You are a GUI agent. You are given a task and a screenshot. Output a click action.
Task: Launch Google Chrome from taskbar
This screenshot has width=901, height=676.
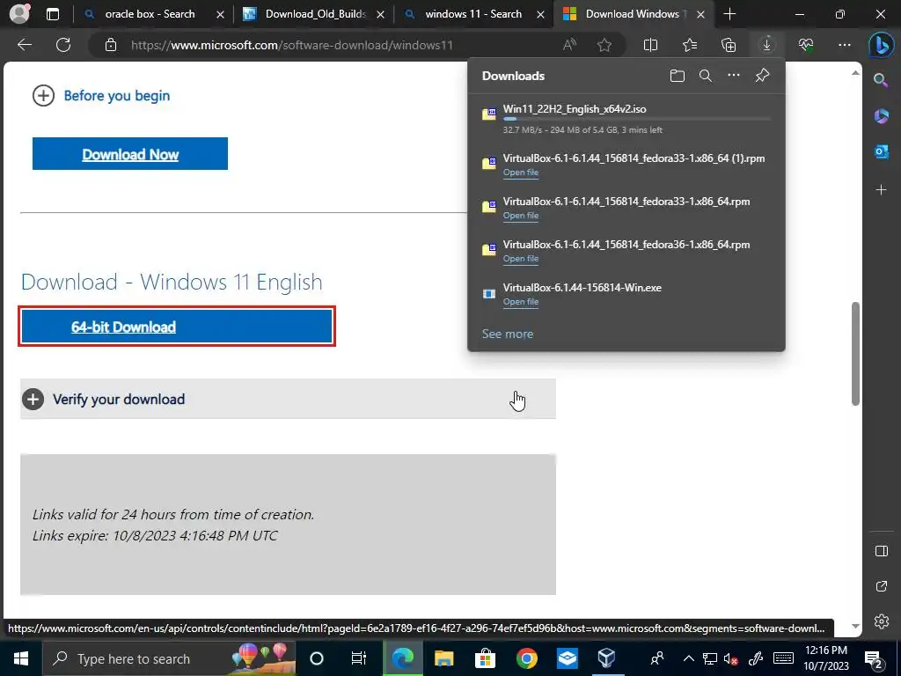(526, 658)
